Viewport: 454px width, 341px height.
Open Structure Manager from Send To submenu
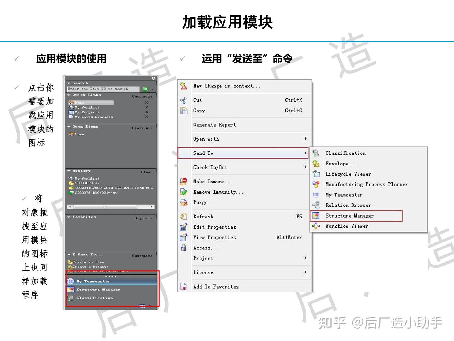coord(350,216)
